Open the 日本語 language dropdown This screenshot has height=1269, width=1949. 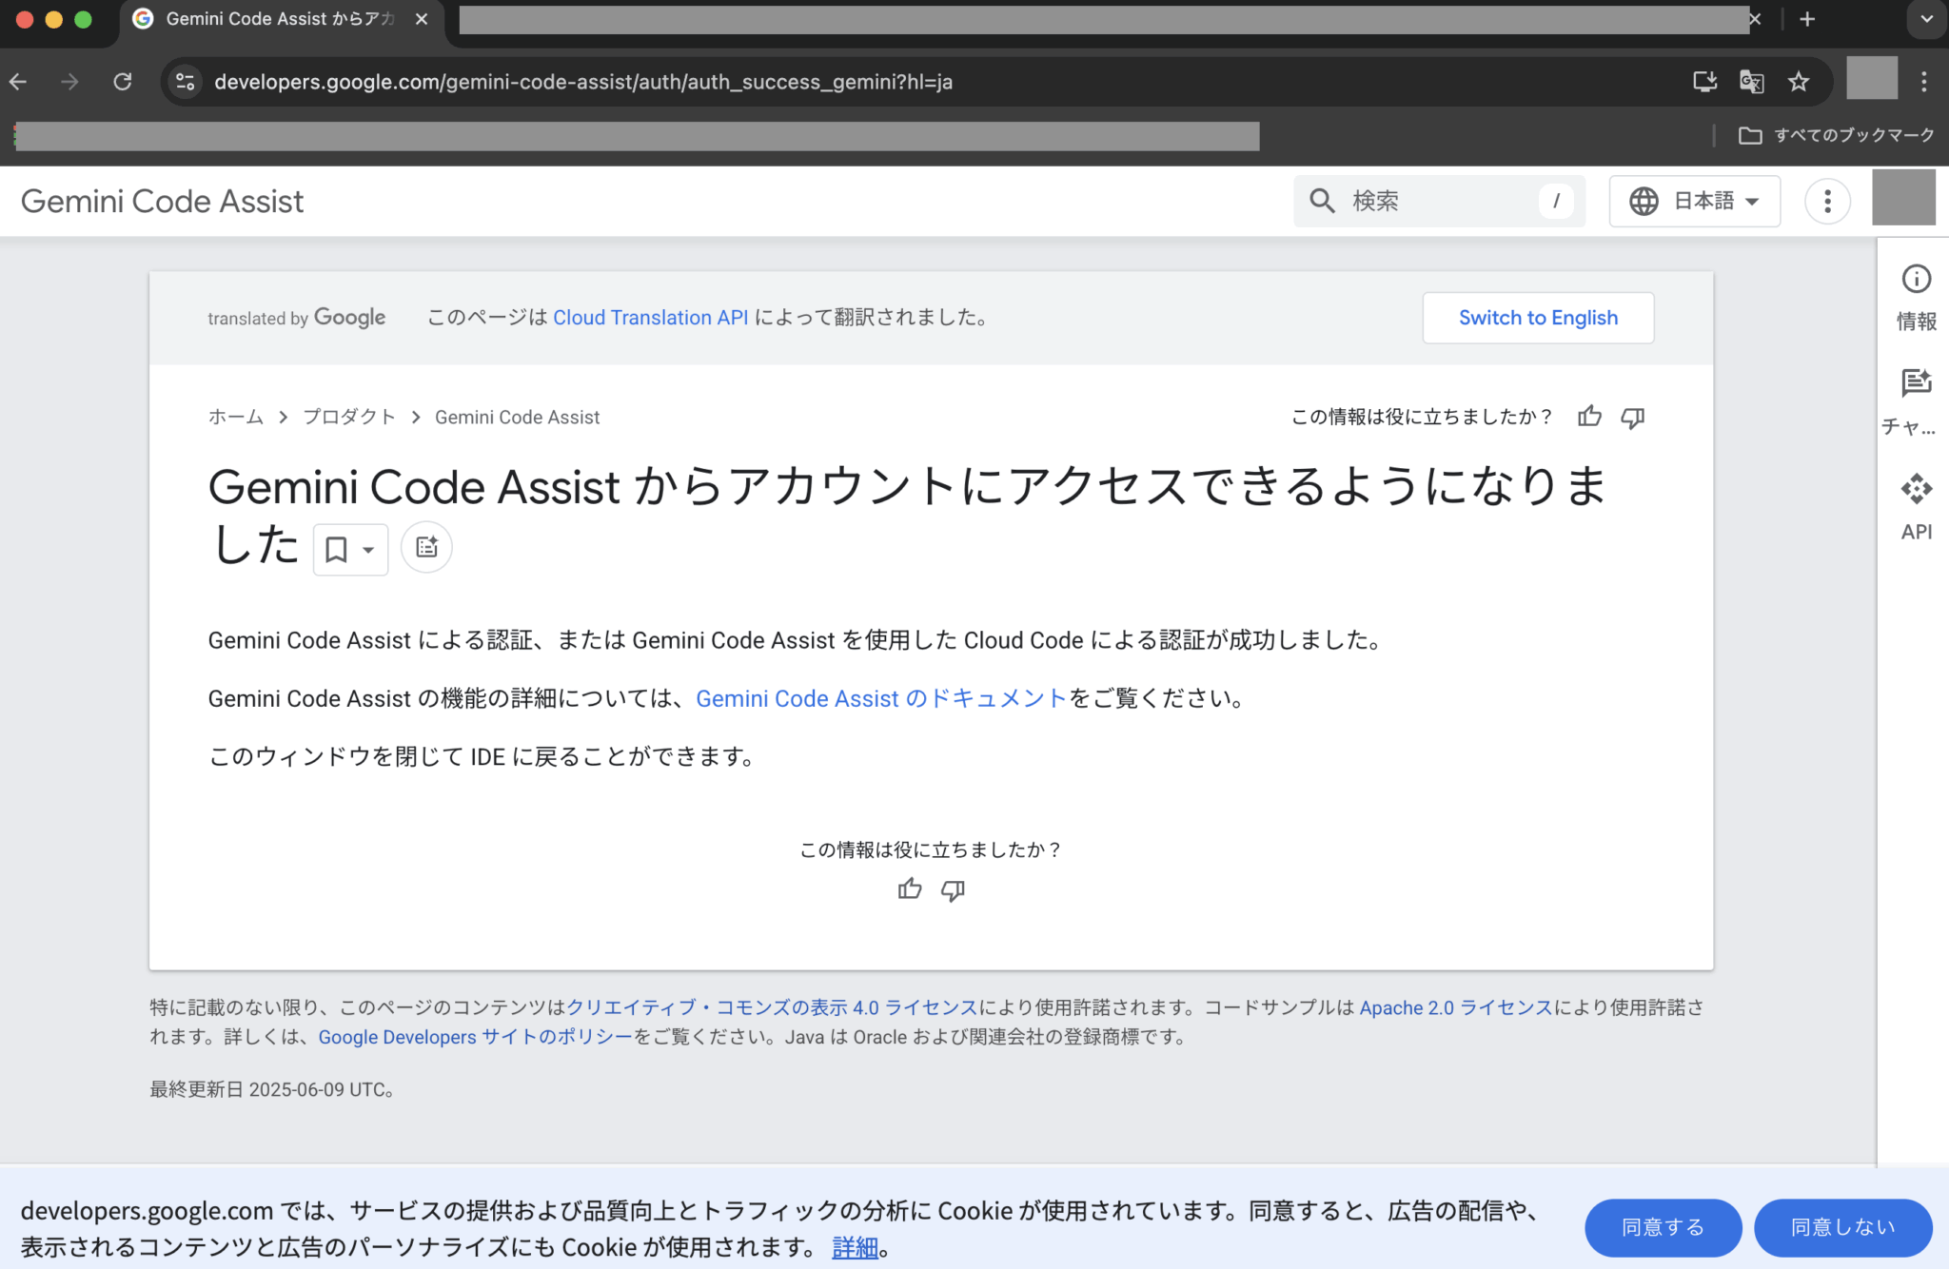[x=1694, y=201]
